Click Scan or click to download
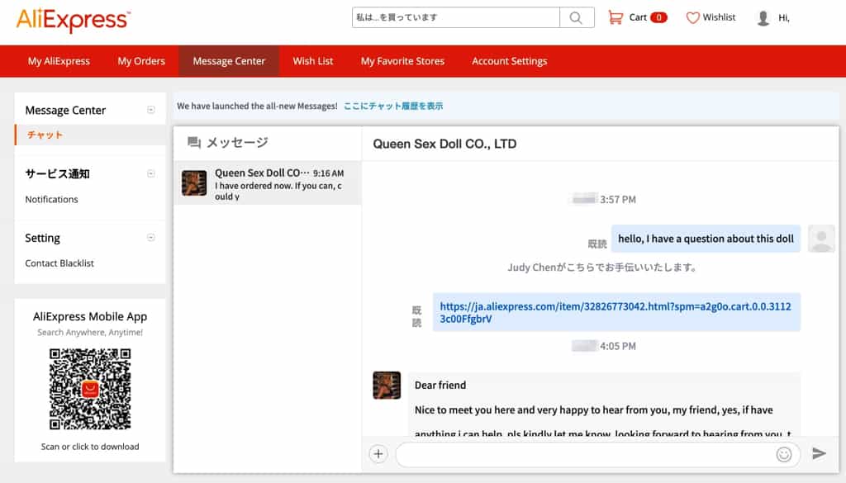Screen dimensions: 846x483 [x=90, y=447]
